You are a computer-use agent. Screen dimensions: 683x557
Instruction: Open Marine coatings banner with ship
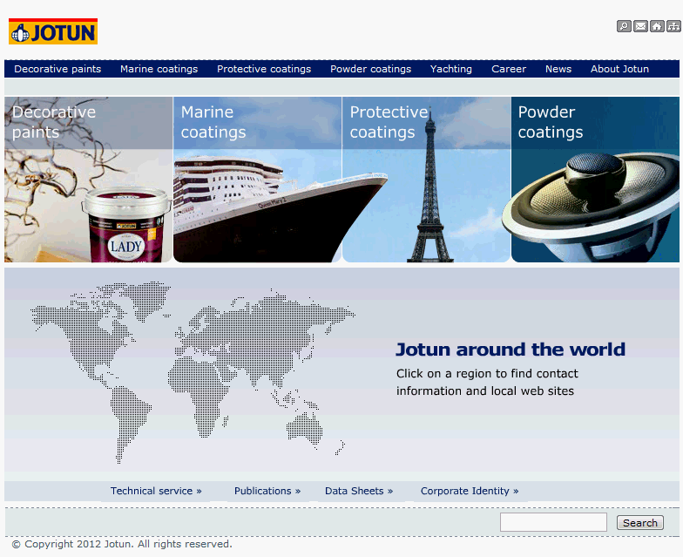[258, 180]
